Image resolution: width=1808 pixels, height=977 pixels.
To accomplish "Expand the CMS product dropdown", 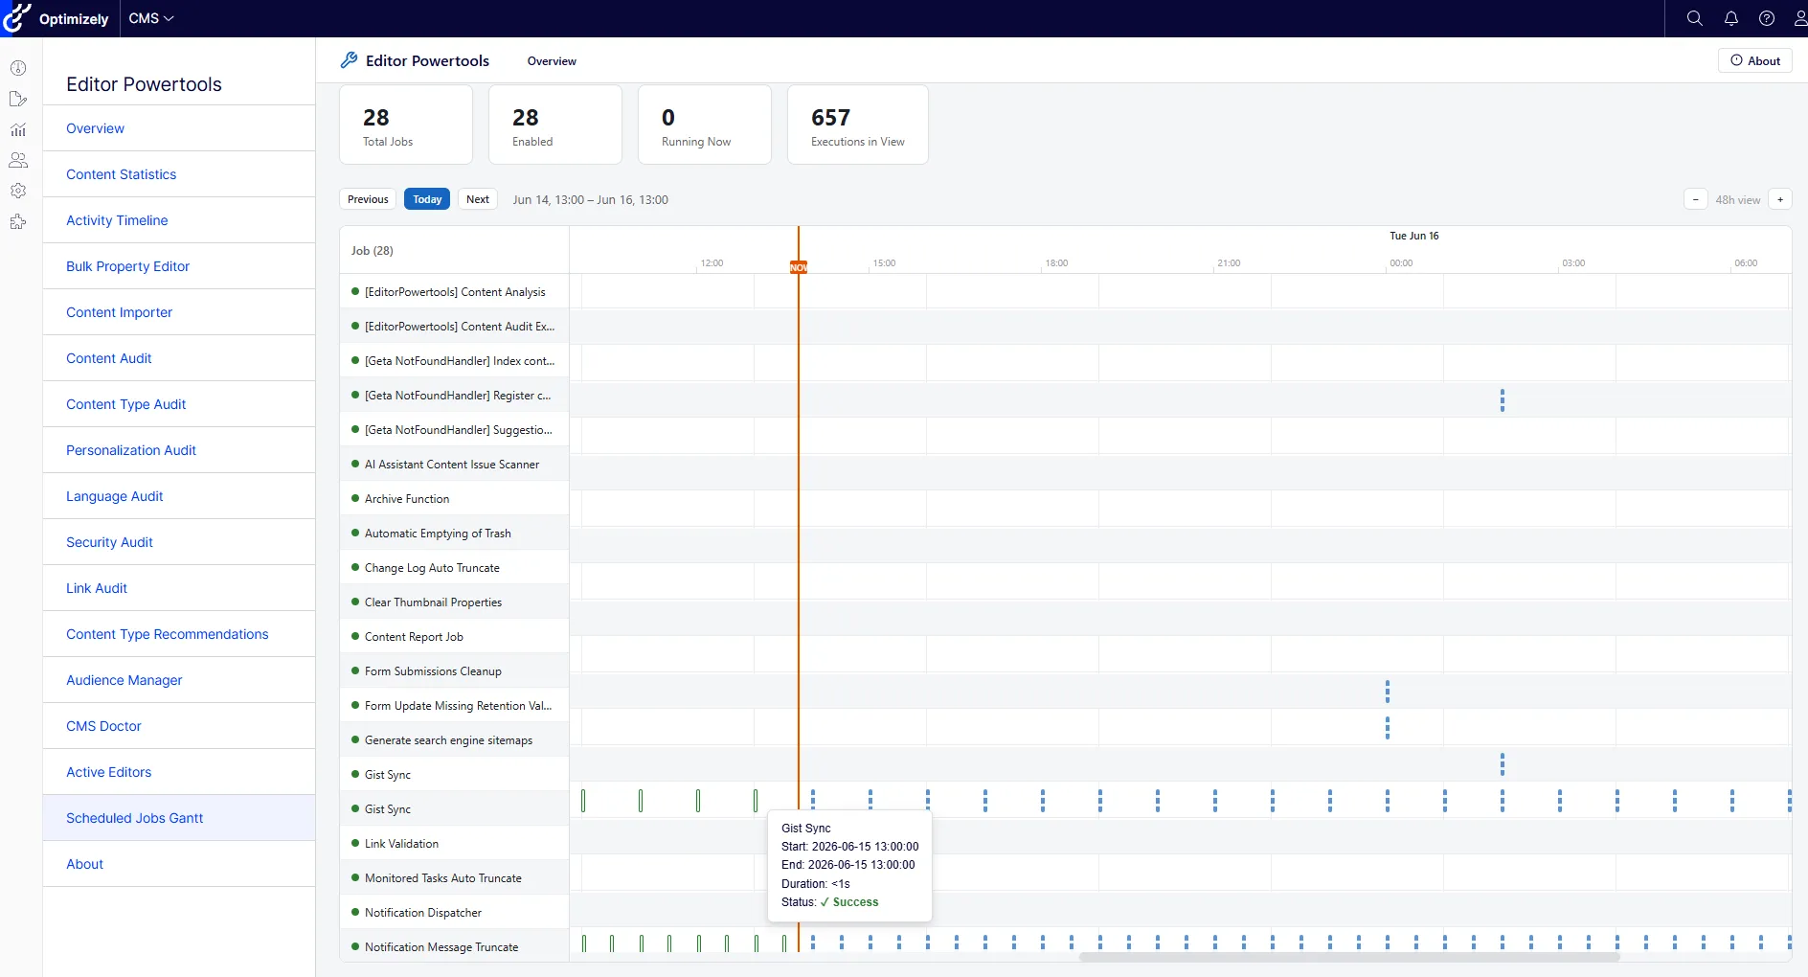I will coord(151,18).
